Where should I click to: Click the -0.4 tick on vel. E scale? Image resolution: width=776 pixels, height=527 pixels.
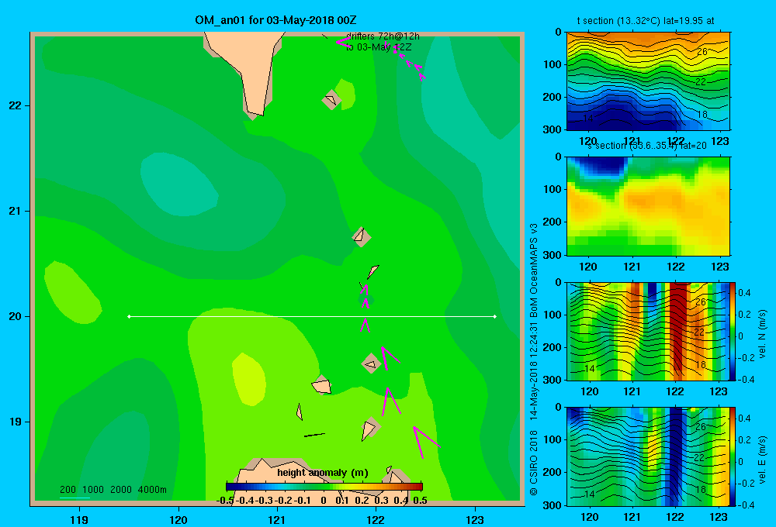[x=746, y=505]
